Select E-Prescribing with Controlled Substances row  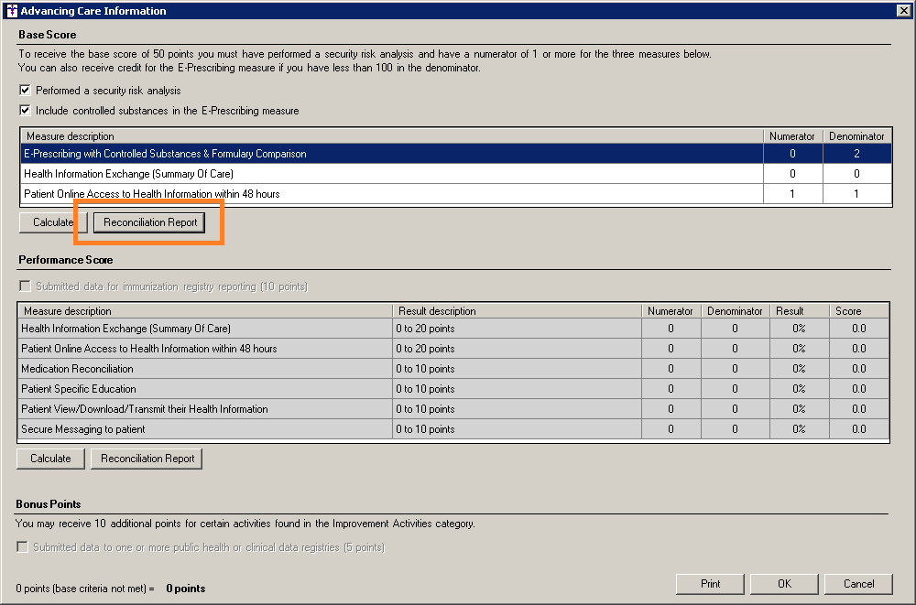[456, 154]
